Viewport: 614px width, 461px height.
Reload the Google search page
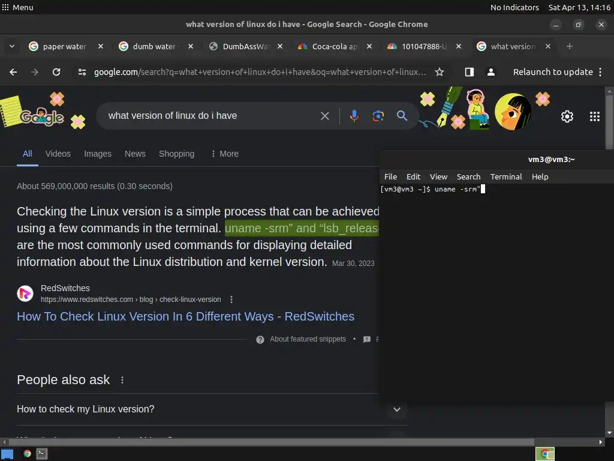coord(56,72)
